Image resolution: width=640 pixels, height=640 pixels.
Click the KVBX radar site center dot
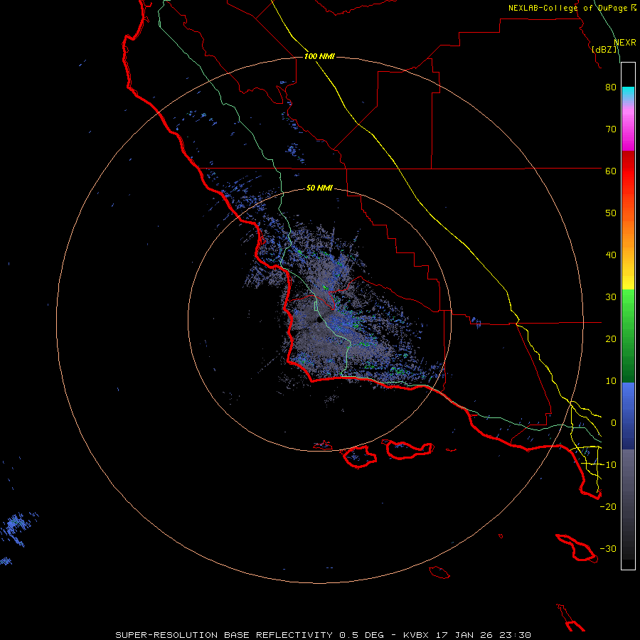tap(319, 320)
